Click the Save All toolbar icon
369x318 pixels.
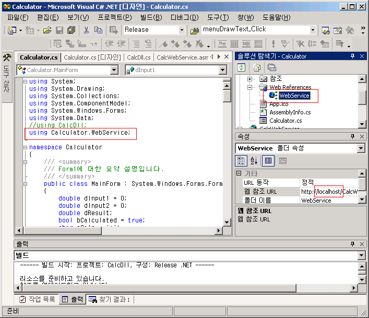pyautogui.click(x=71, y=30)
